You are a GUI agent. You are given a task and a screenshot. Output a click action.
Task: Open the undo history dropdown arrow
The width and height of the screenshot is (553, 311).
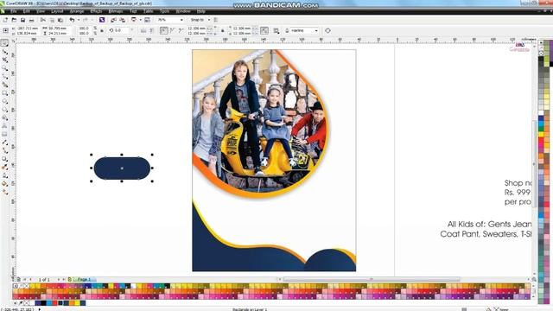click(x=79, y=20)
